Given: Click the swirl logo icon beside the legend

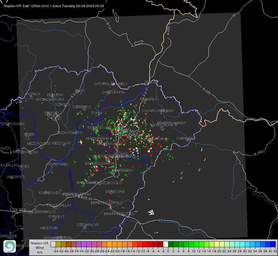Looking at the screenshot, I should click(x=10, y=246).
